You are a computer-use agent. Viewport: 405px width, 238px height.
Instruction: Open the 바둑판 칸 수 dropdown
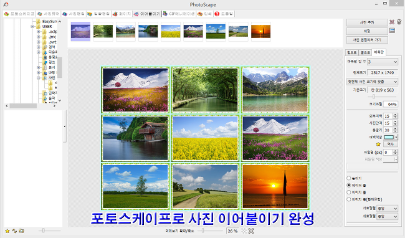coord(383,62)
